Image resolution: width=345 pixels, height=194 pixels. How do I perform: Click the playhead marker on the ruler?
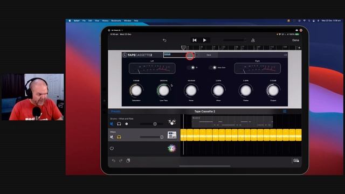(183, 47)
